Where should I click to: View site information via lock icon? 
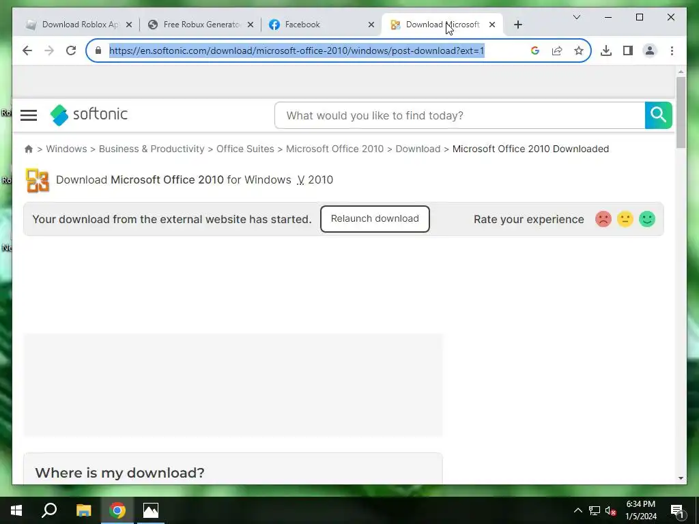(98, 50)
